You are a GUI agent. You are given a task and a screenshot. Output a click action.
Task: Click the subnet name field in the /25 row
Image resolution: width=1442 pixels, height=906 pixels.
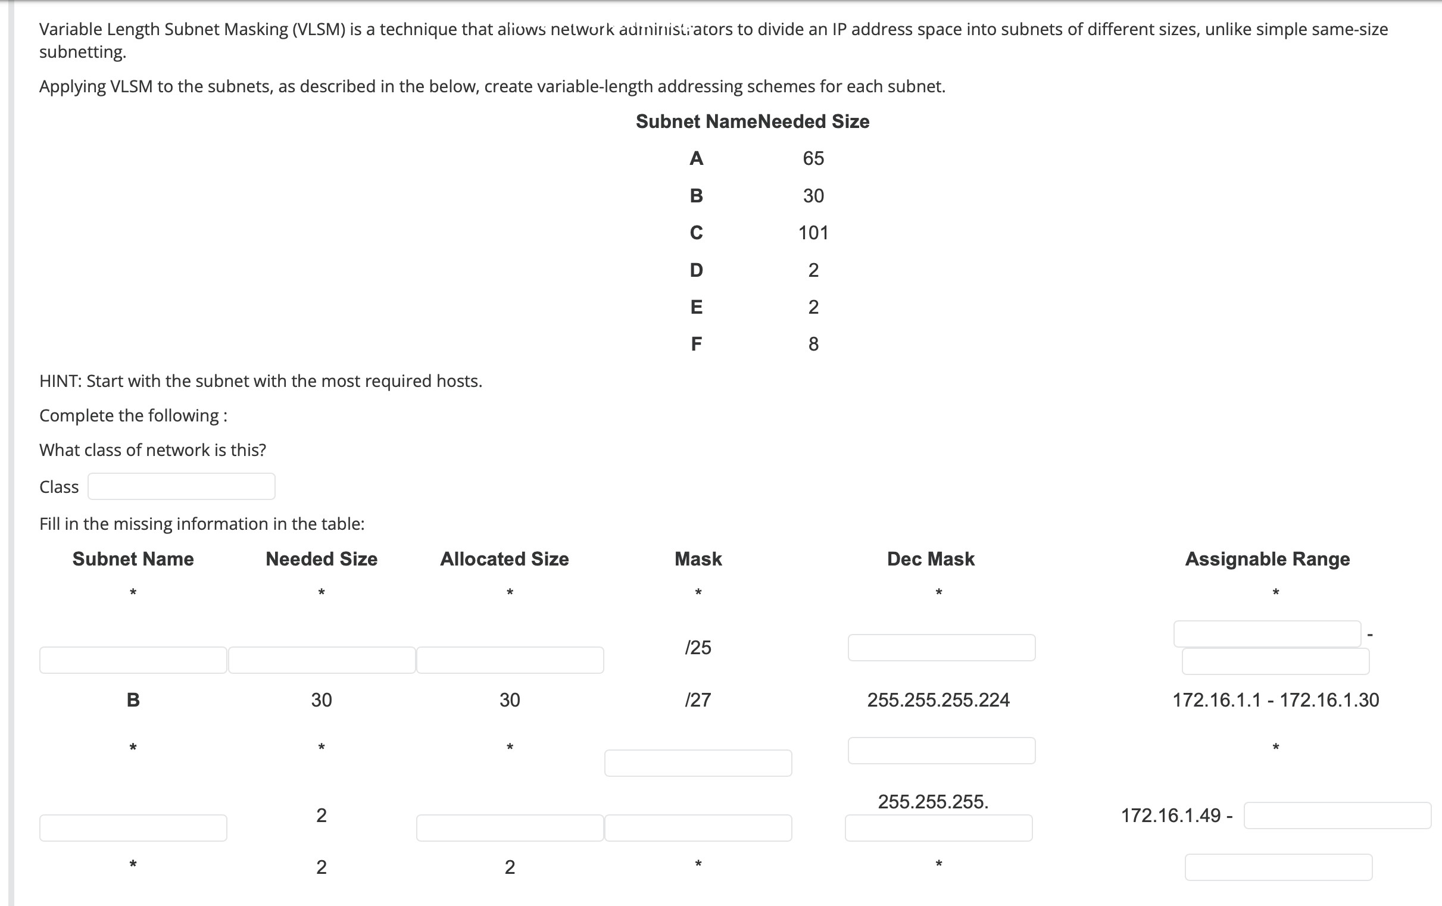coord(132,660)
